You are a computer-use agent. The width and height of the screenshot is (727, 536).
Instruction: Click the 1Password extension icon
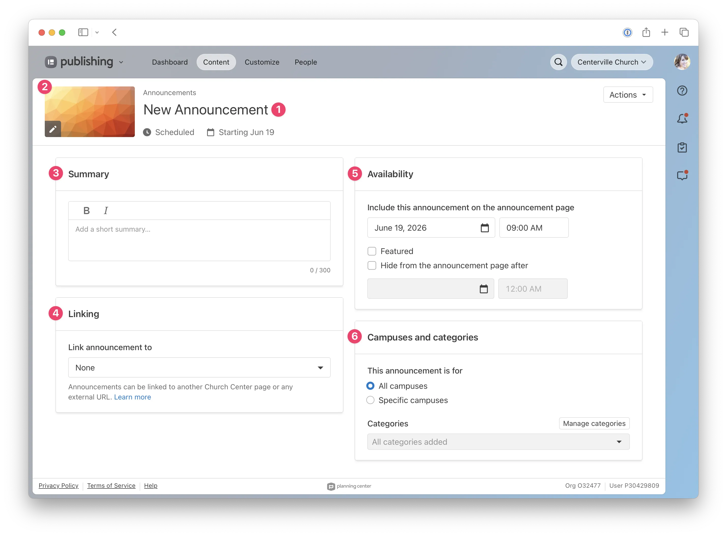coord(627,32)
